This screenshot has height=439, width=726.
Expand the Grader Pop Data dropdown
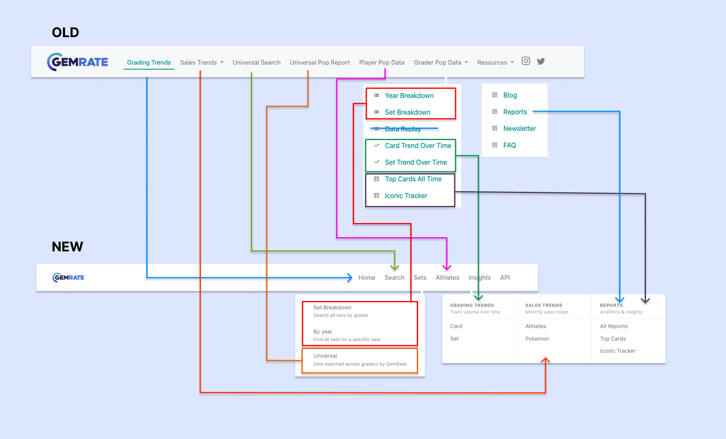441,63
